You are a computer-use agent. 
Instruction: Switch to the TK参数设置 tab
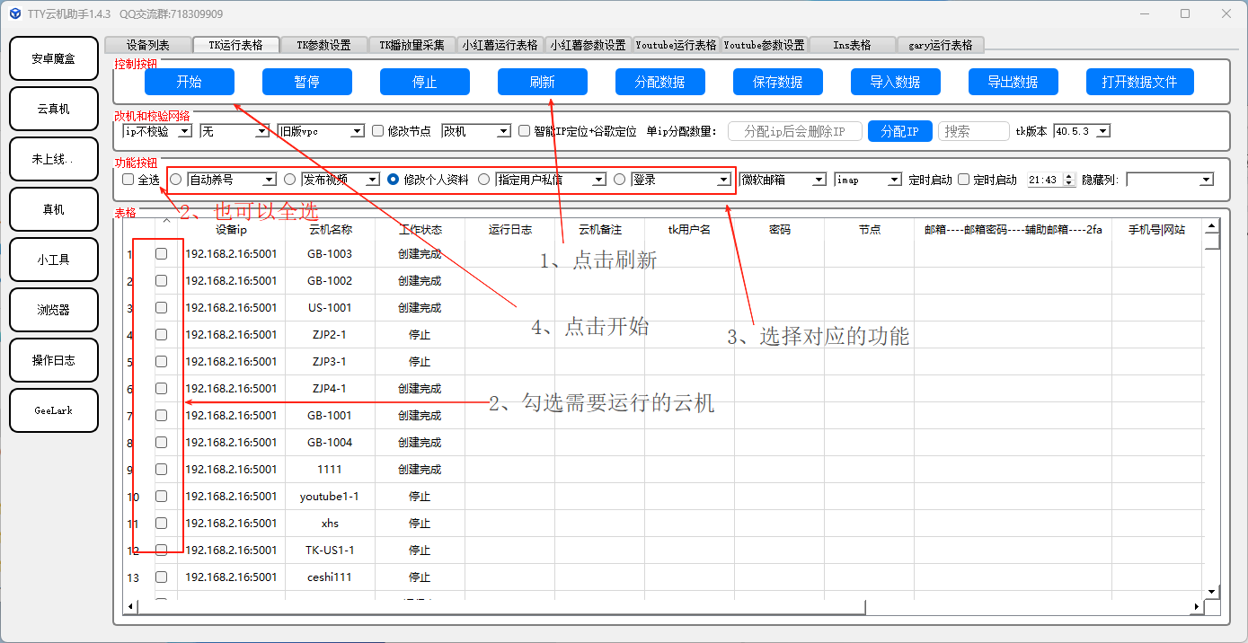323,45
